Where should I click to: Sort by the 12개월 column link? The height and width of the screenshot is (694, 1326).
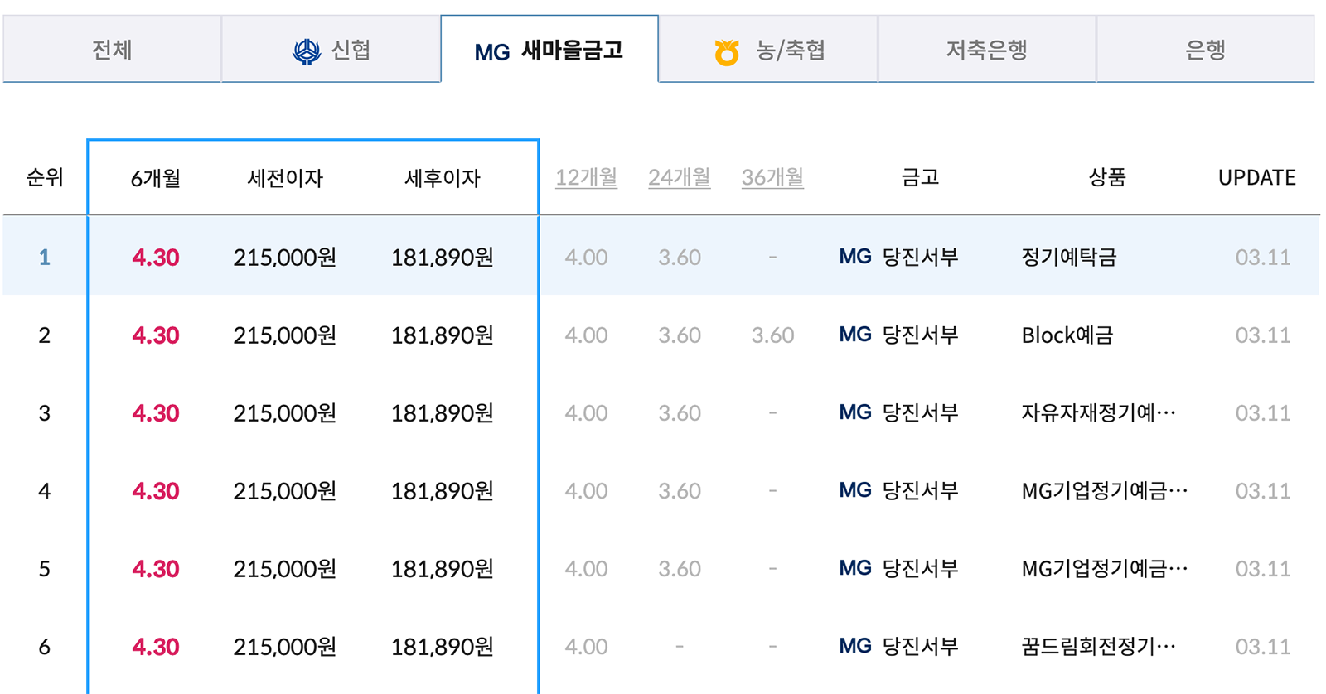(x=586, y=177)
